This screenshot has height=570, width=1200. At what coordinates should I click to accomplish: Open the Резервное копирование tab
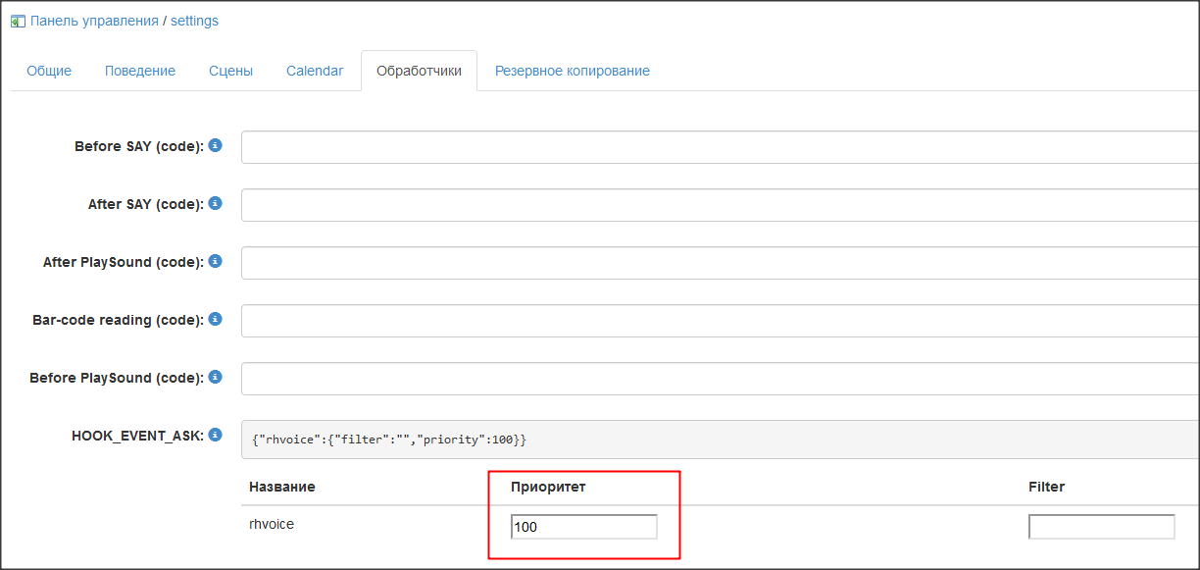point(572,71)
